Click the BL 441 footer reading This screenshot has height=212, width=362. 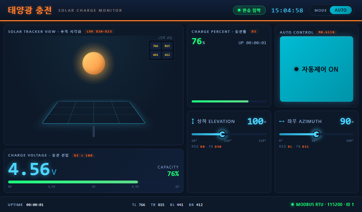coord(177,205)
